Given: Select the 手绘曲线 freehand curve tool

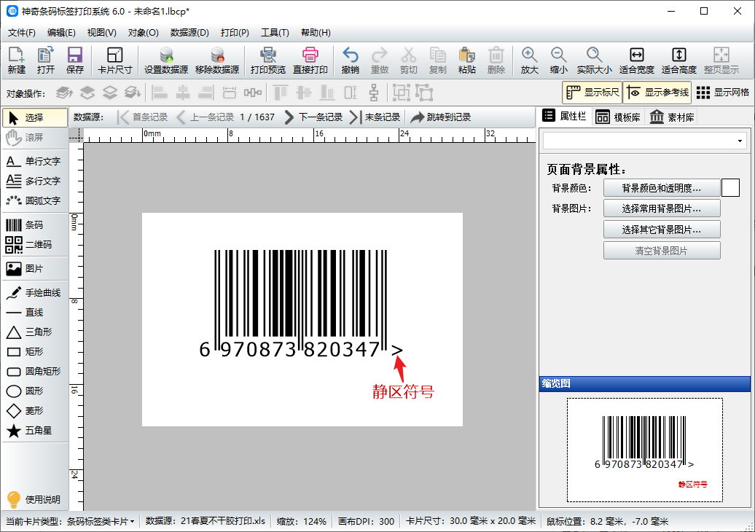Looking at the screenshot, I should pyautogui.click(x=34, y=293).
